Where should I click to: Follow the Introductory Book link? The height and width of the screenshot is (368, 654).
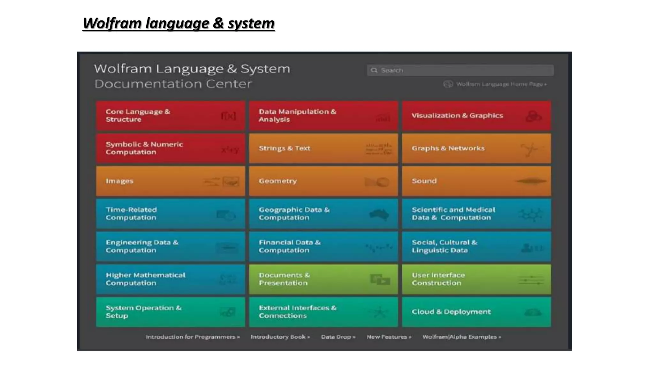(280, 337)
